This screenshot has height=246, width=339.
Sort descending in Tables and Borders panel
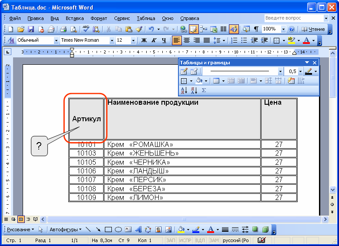tap(194, 90)
